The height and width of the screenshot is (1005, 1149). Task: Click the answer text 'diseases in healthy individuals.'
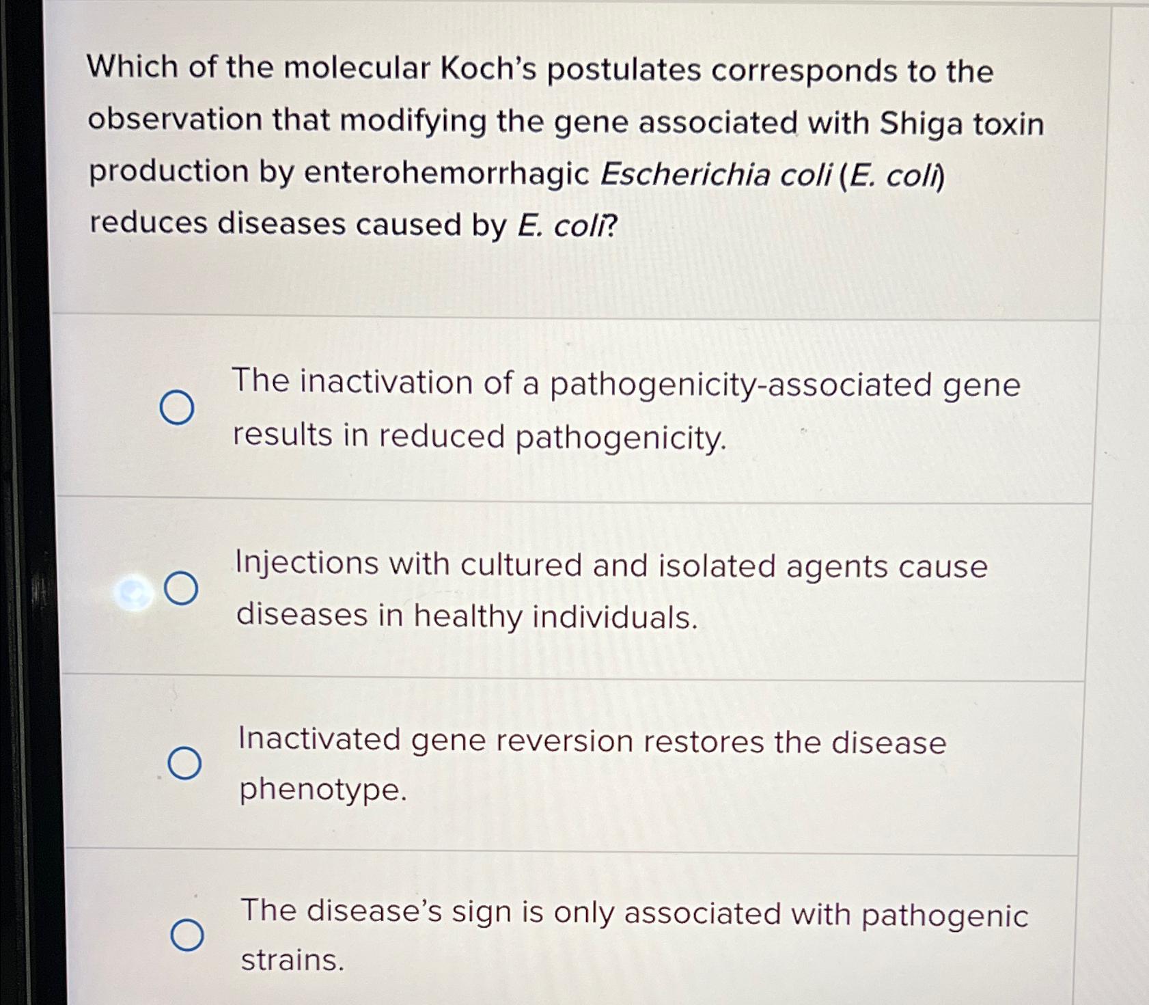click(x=467, y=616)
